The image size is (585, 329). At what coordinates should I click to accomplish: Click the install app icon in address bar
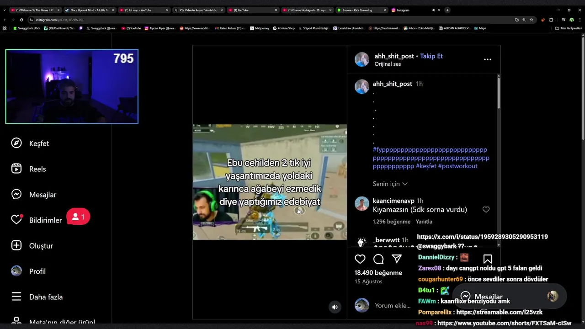517,20
